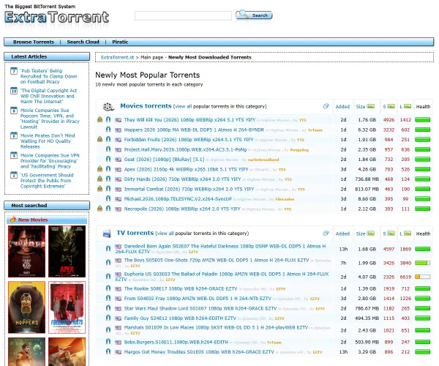Click the Size sort icon in Movies table header
This screenshot has height=366, width=439.
click(371, 106)
